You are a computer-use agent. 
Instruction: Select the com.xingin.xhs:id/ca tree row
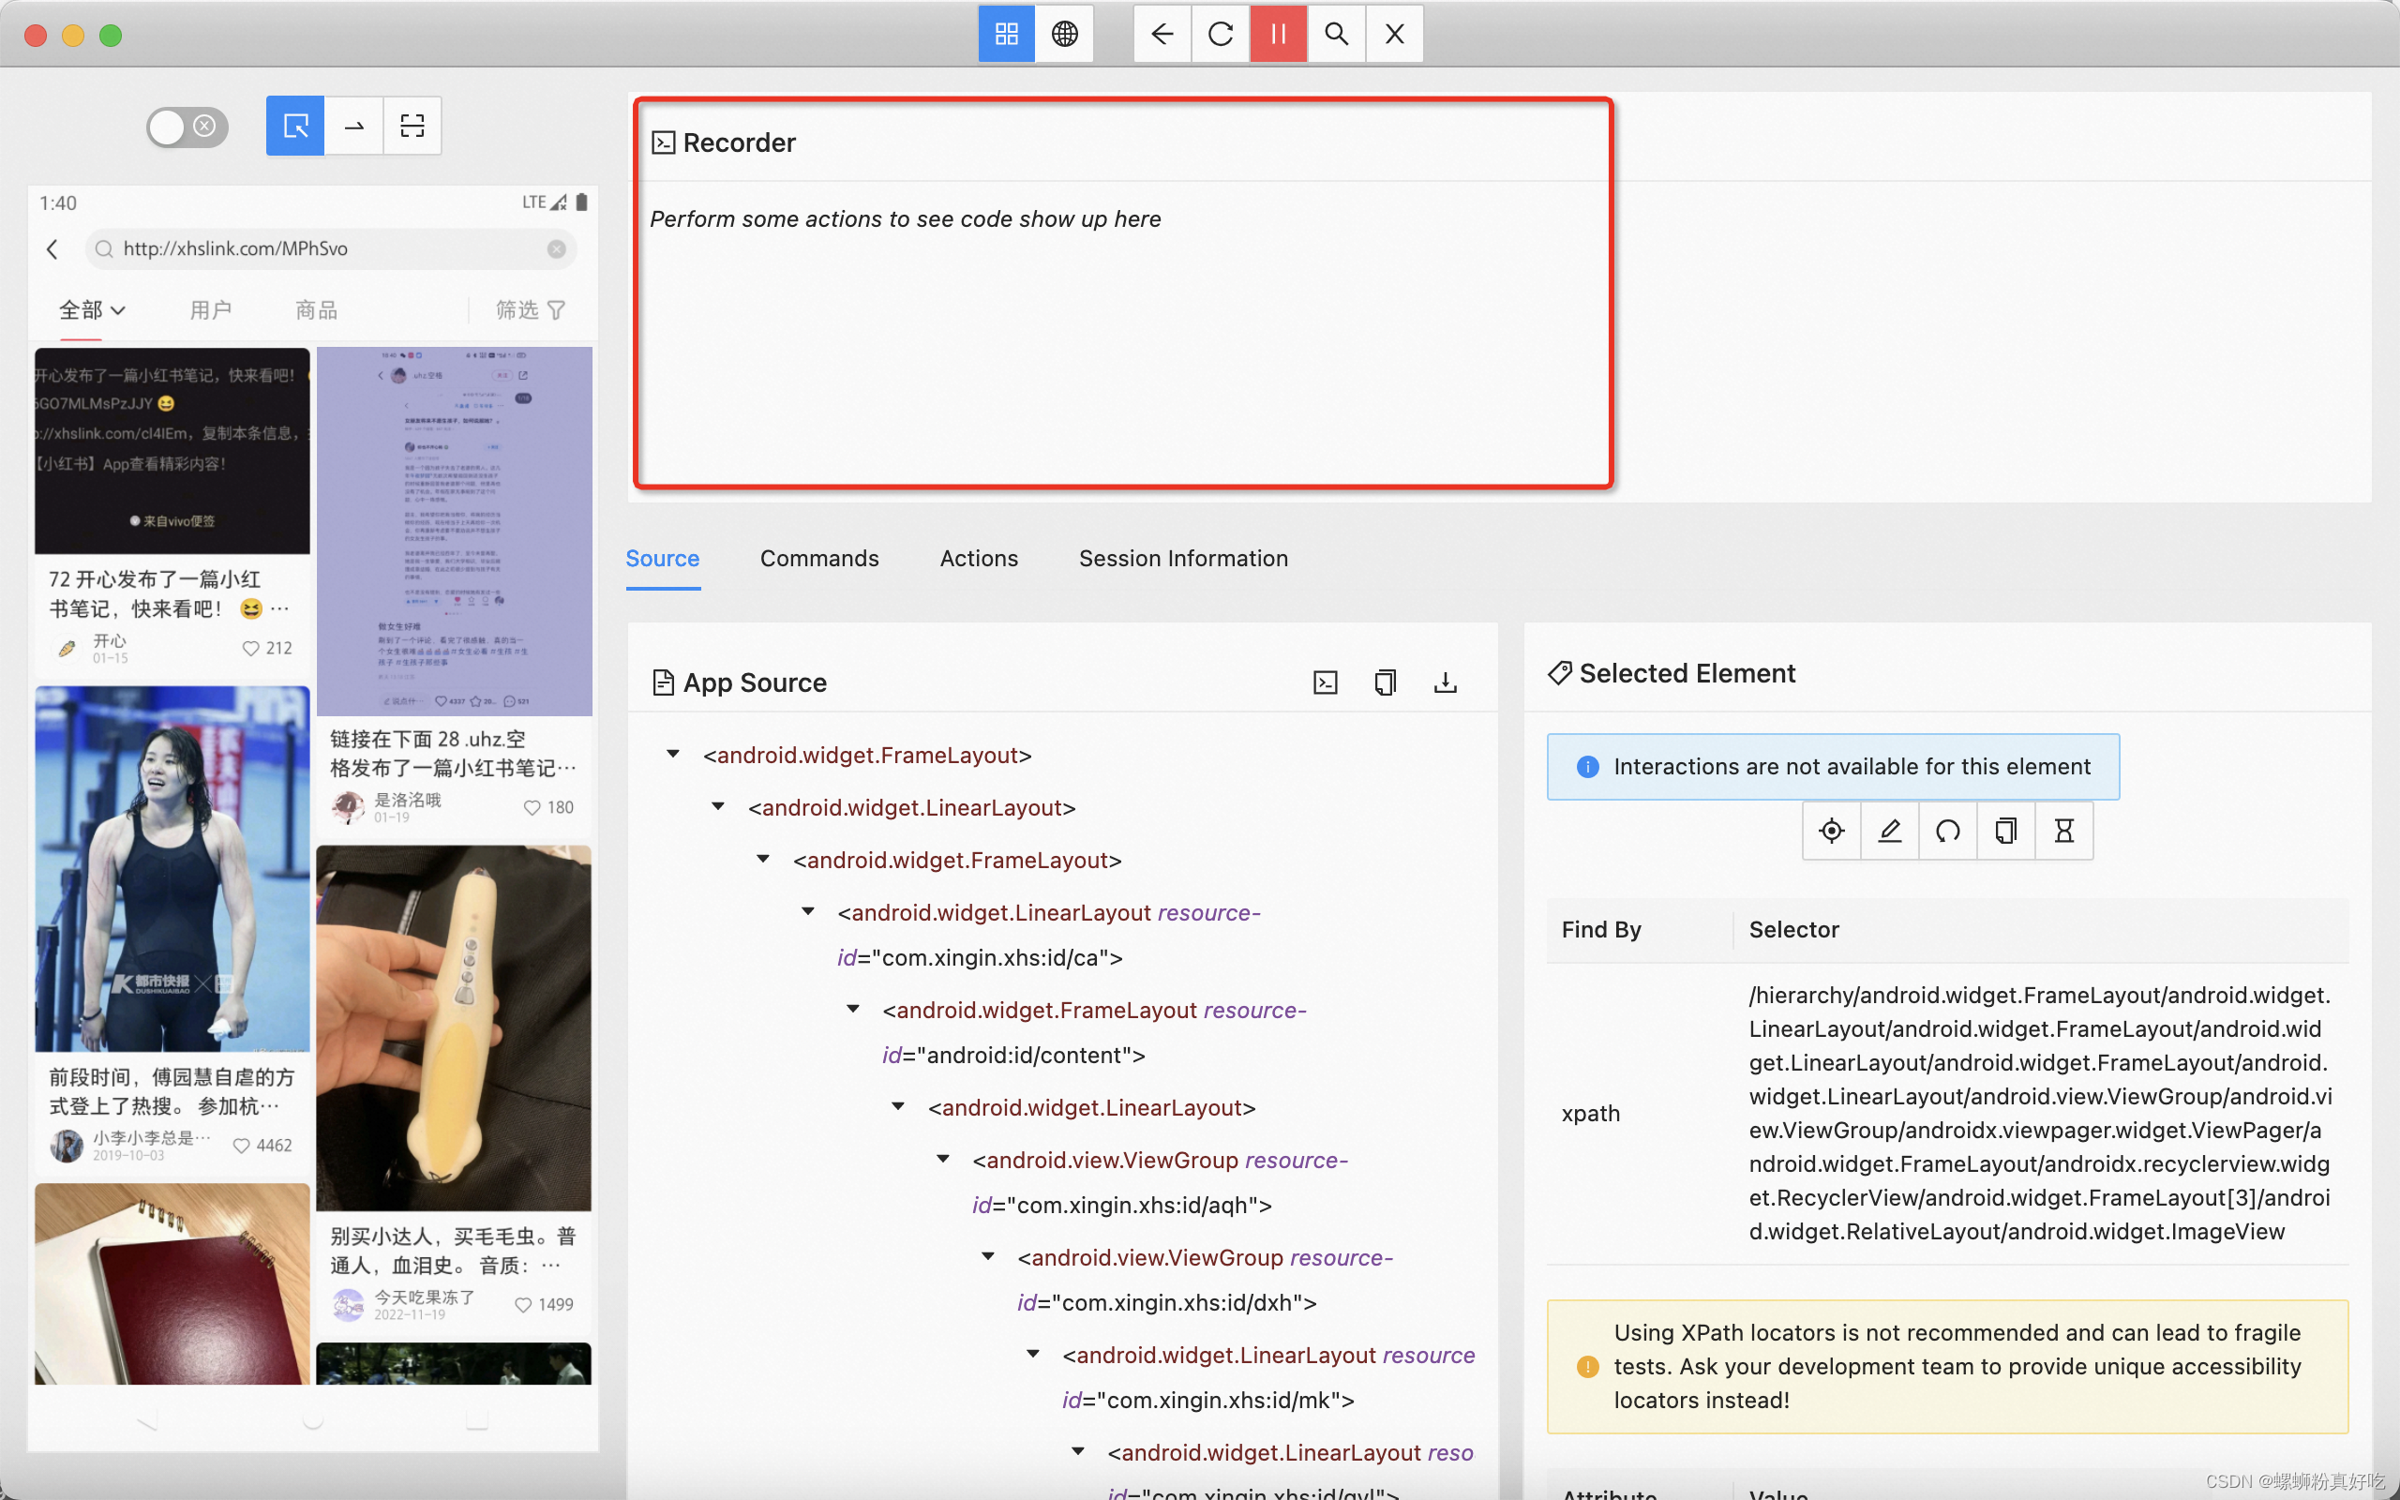click(x=1049, y=935)
